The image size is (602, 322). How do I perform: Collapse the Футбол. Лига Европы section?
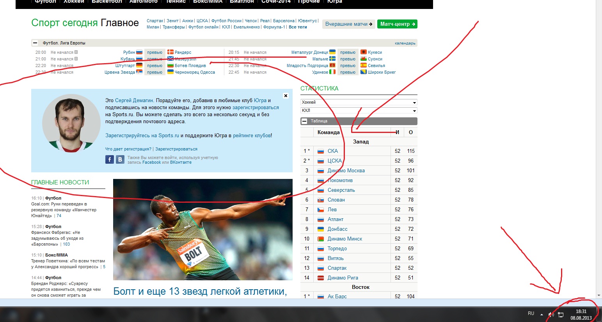coord(35,43)
